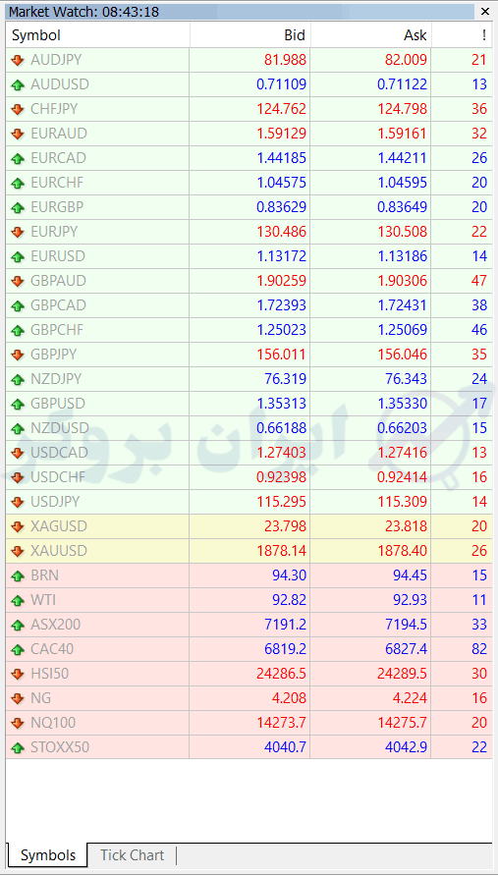Click the down arrow icon next to XAUUSD
Screen dimensions: 498x876
[x=18, y=551]
